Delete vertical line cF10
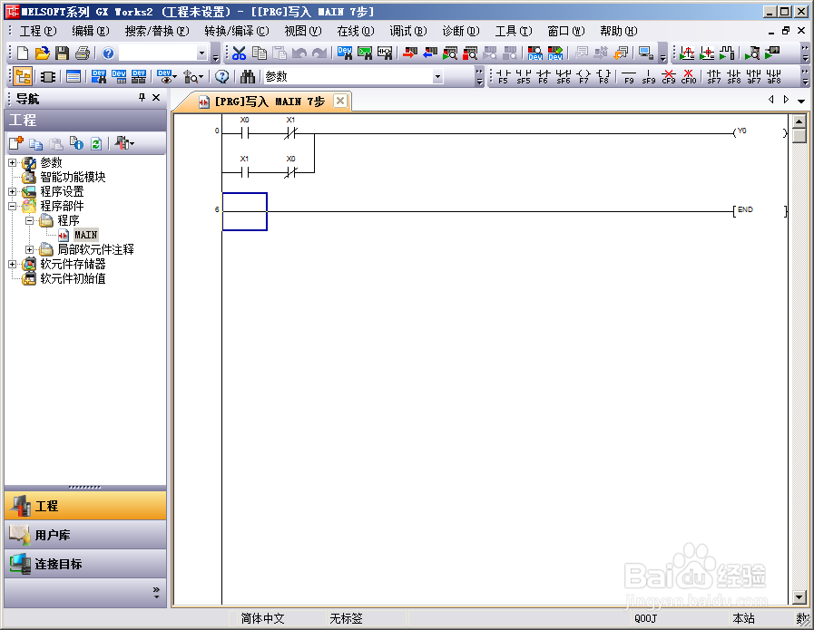The height and width of the screenshot is (630, 814). (x=689, y=77)
